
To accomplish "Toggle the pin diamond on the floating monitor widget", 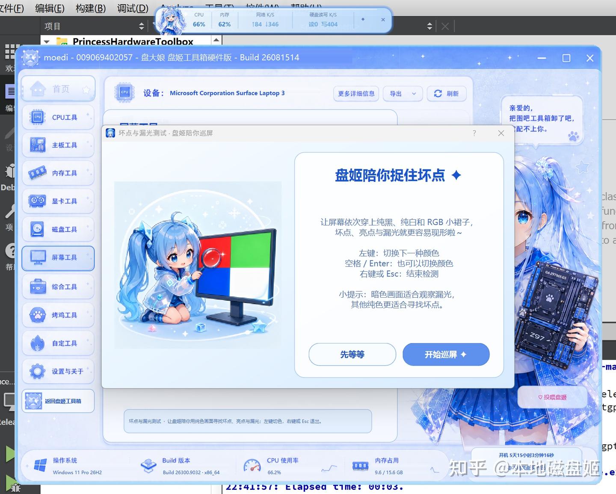I will [363, 19].
